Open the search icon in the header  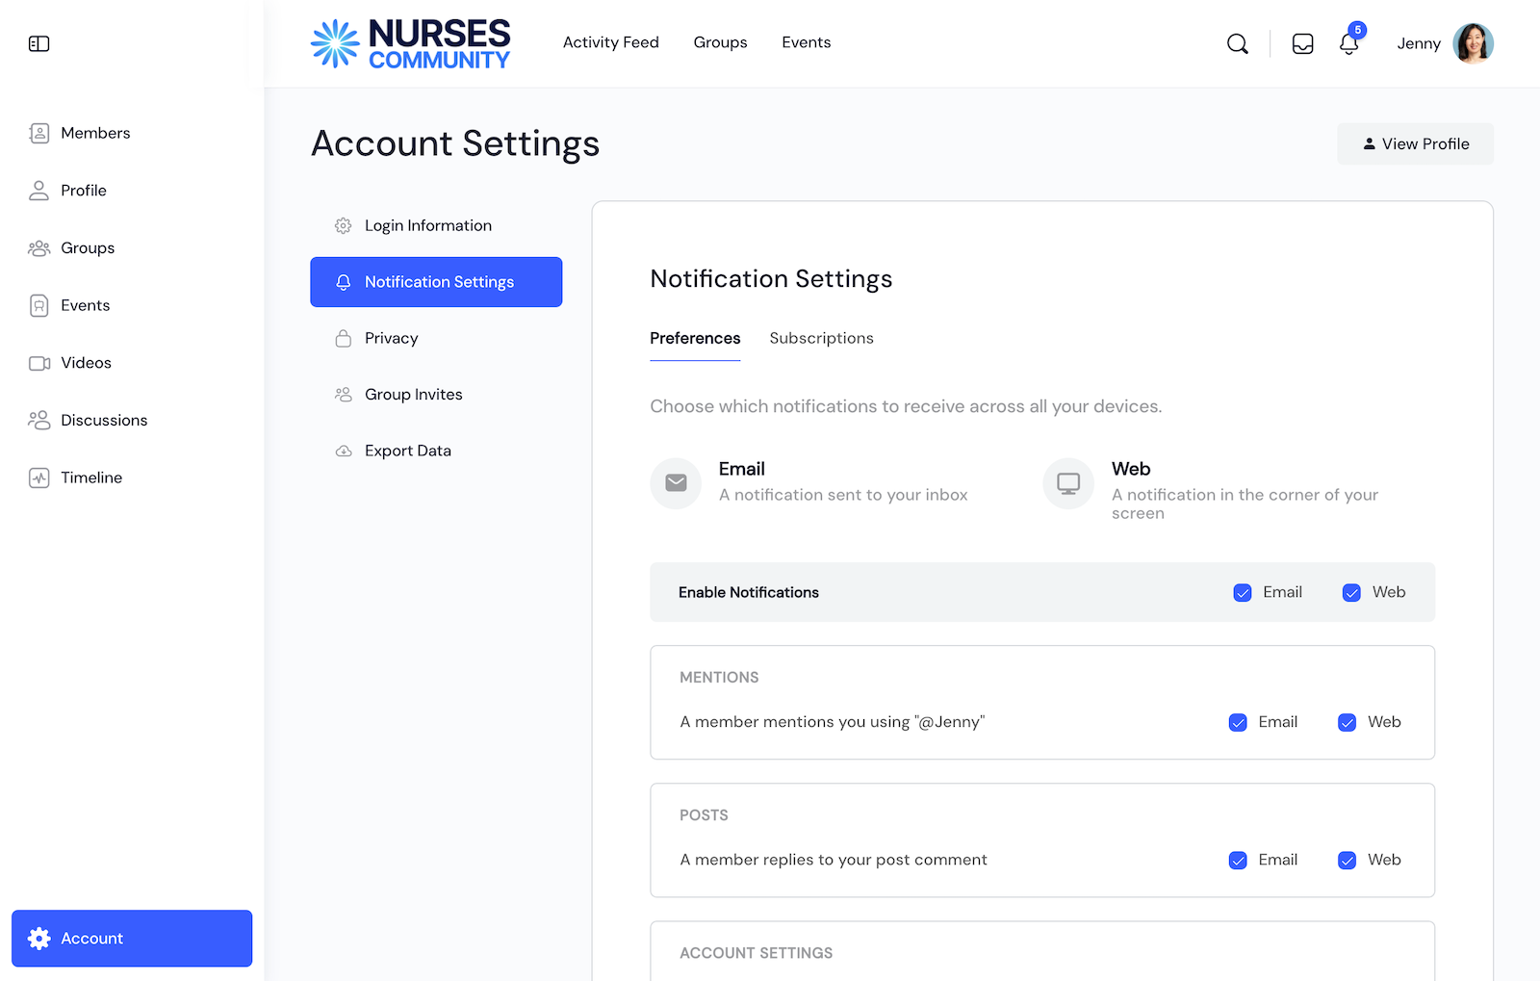click(x=1238, y=43)
